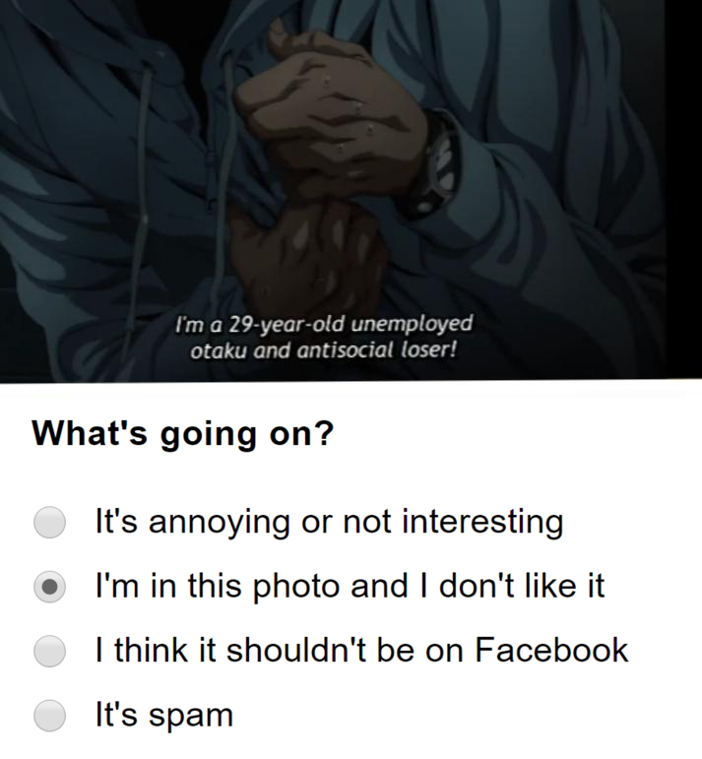
Task: Click the word "unemployed" in the subtitle
Action: click(412, 324)
